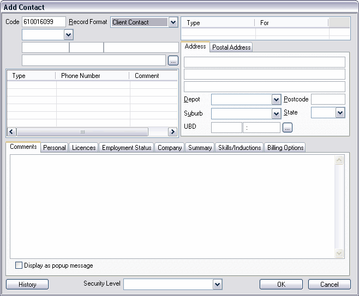Screen dimensions: 359x296
Task: Click the Postcode input field
Action: (x=328, y=99)
